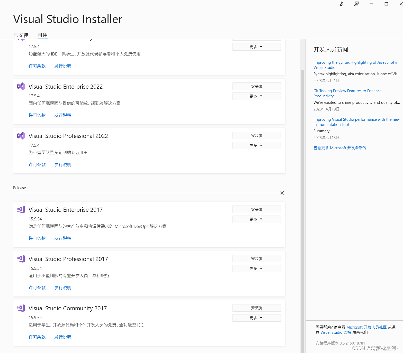Screen dimensions: 403x353
Task: Open news: Improving the Syntax Highlighting of JavaScript
Action: point(356,65)
